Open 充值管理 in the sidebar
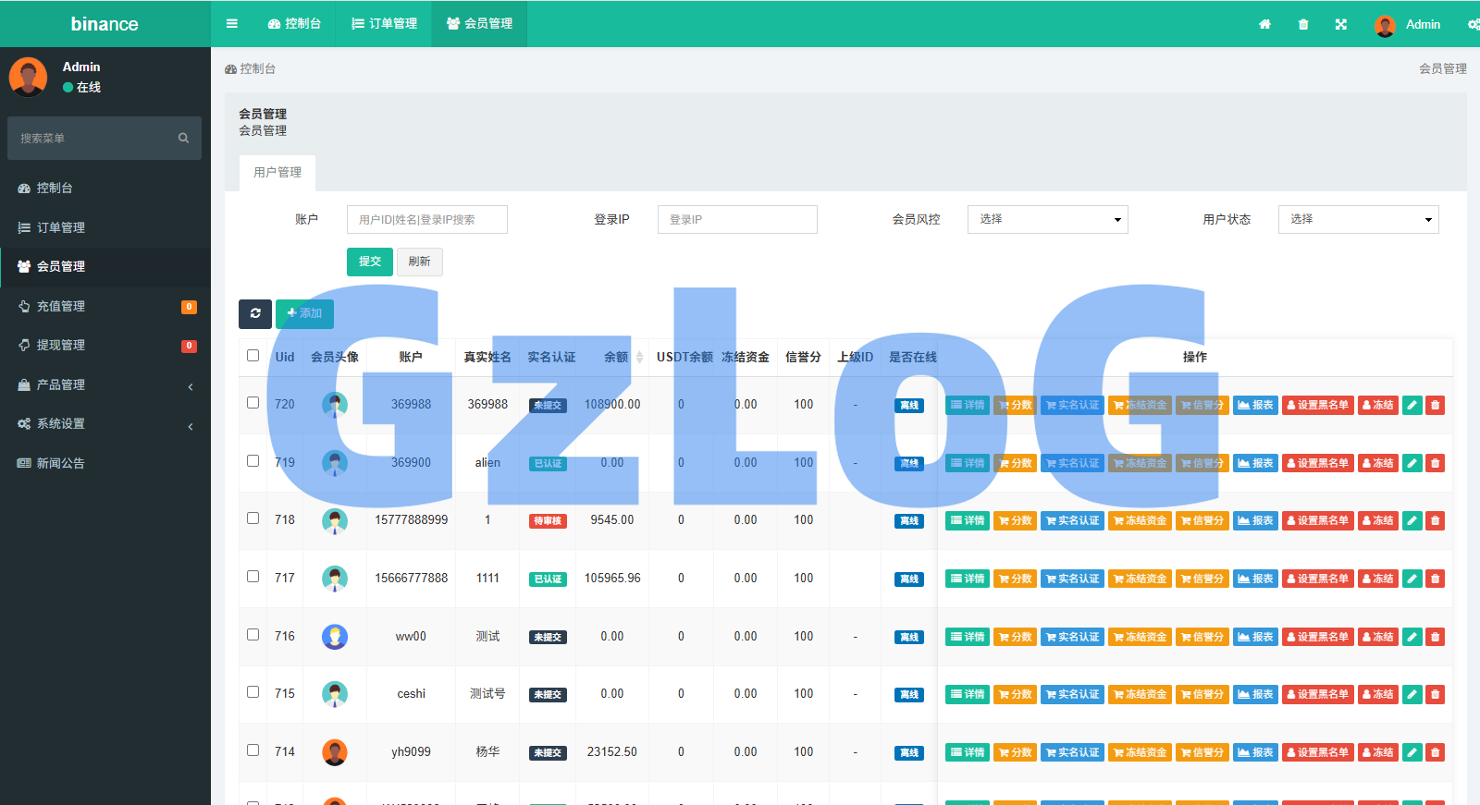Image resolution: width=1480 pixels, height=805 pixels. click(x=105, y=306)
